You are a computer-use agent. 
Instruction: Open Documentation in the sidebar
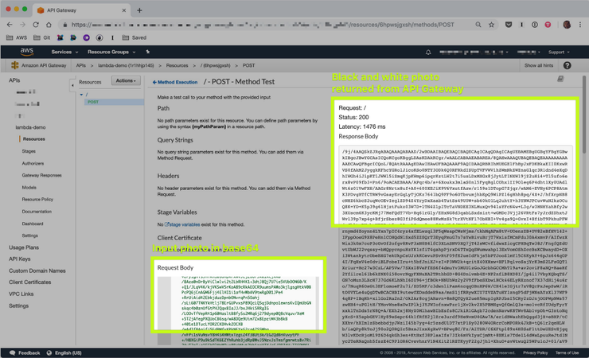(37, 212)
